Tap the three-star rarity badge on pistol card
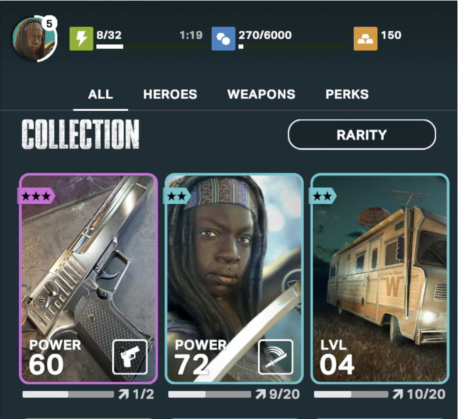The image size is (458, 419). 36,196
